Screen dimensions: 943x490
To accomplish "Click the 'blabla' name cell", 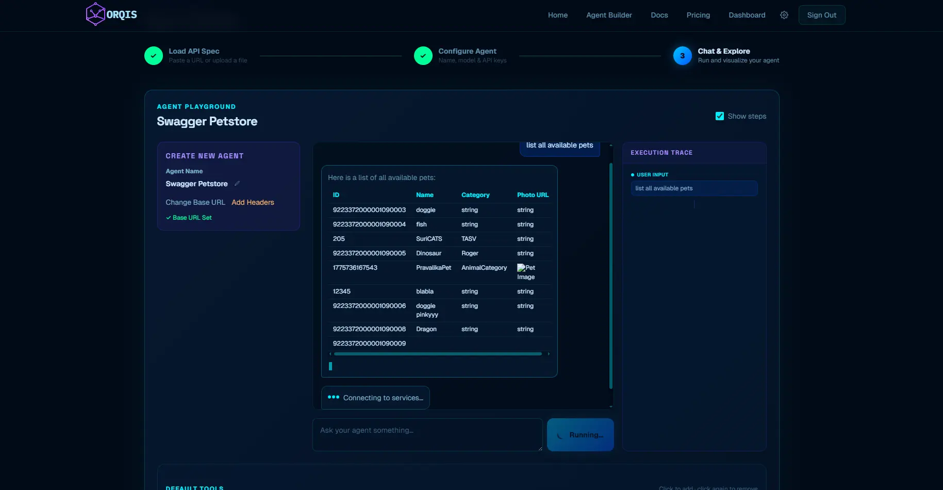I will click(x=425, y=291).
